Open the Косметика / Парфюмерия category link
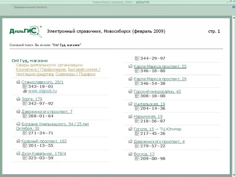This screenshot has height=177, width=236. point(41,70)
